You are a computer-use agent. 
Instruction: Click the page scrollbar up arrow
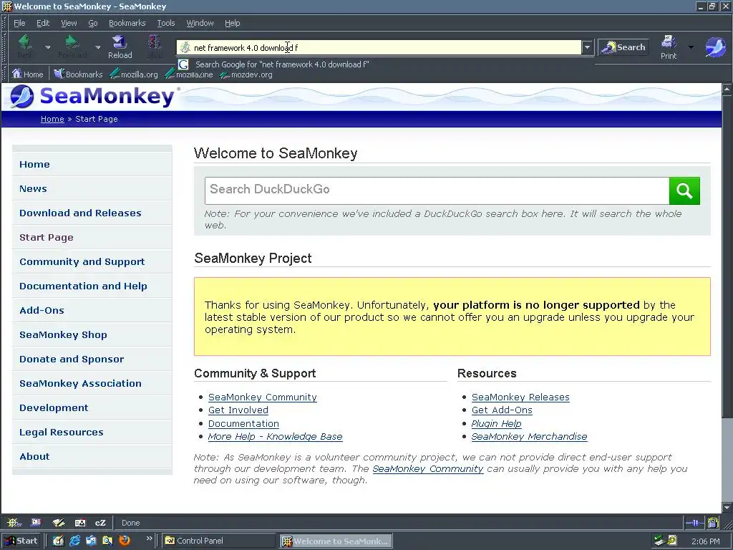(x=727, y=88)
